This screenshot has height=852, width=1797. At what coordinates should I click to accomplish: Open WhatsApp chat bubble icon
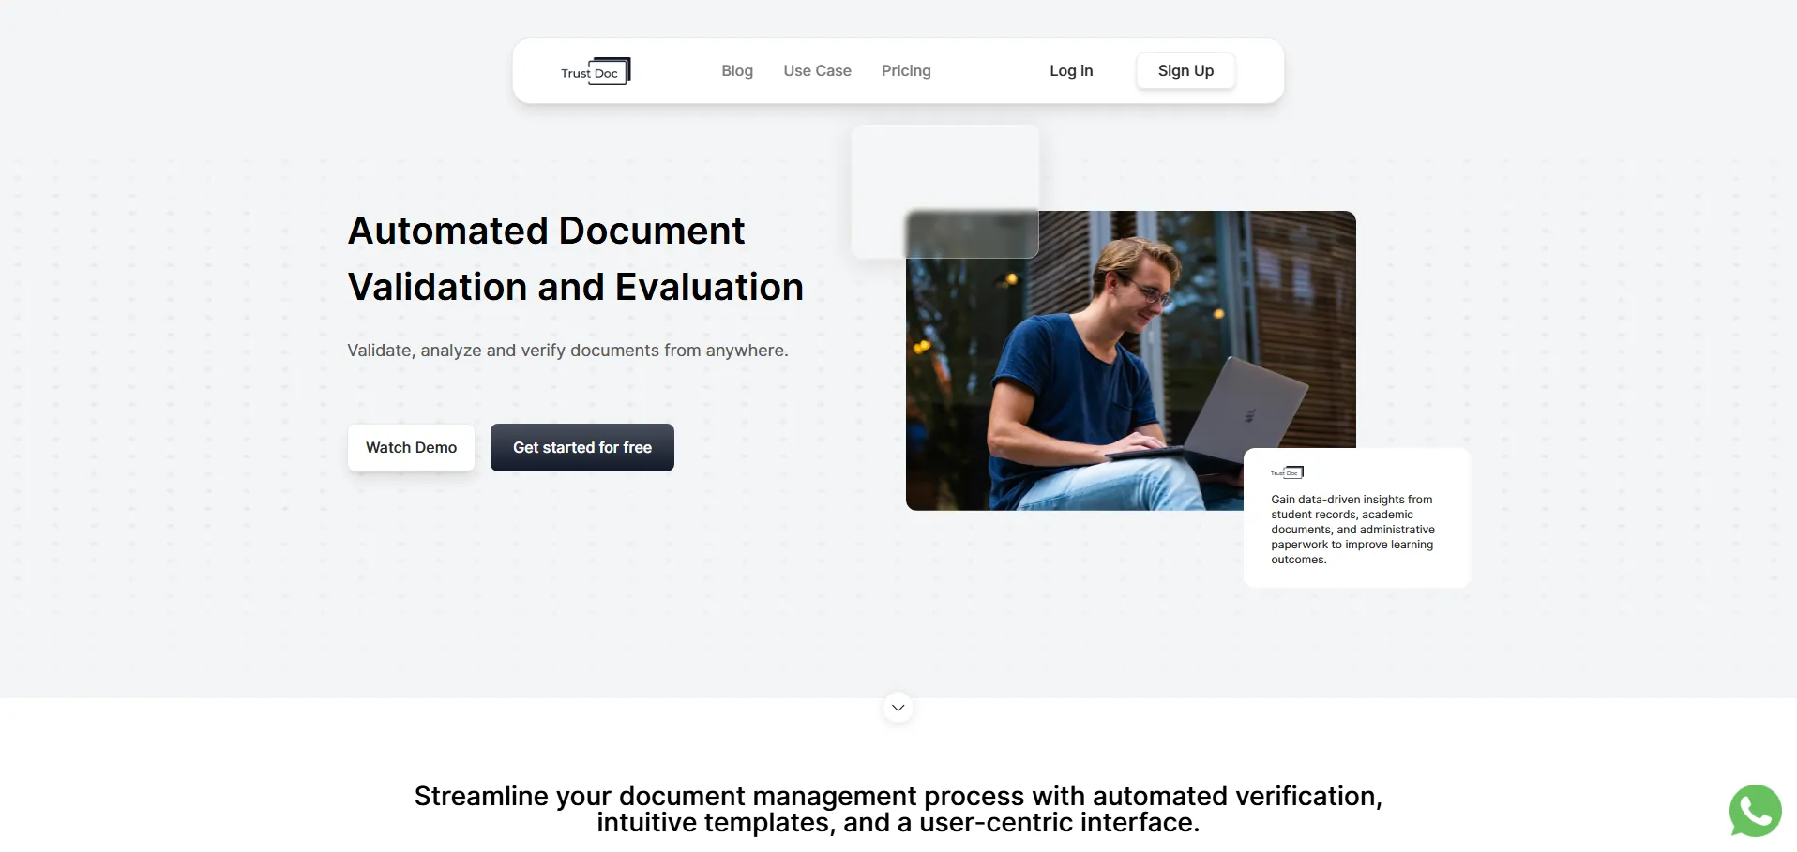[x=1755, y=811]
